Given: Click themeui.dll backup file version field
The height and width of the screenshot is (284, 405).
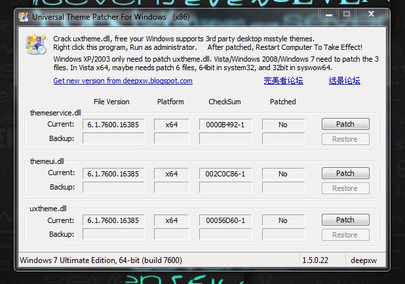Looking at the screenshot, I should click(x=113, y=188).
